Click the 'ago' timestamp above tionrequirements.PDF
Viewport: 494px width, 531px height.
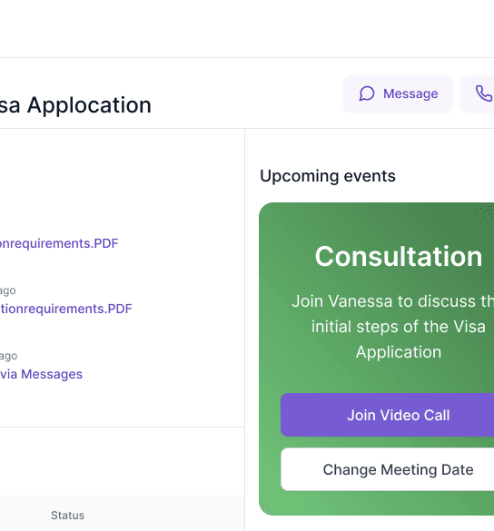click(x=8, y=290)
